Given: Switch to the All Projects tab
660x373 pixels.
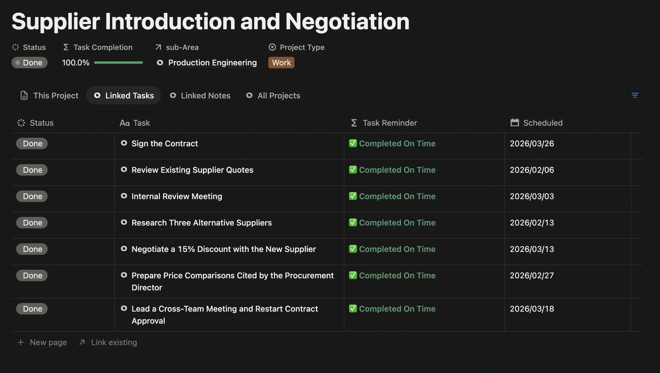Looking at the screenshot, I should (x=273, y=96).
